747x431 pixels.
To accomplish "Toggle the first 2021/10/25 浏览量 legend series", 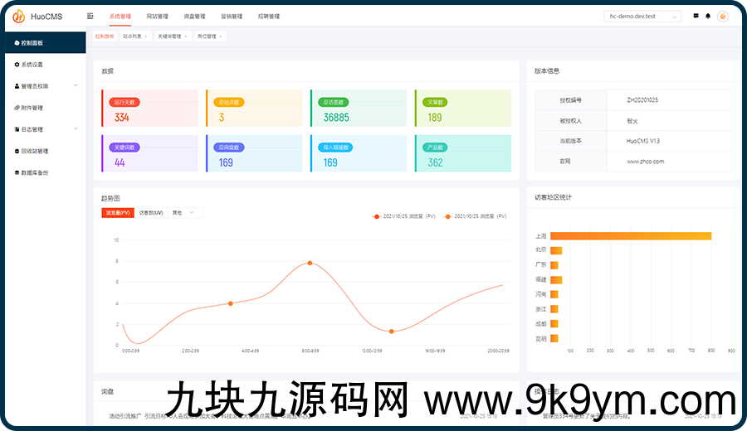I will [404, 216].
